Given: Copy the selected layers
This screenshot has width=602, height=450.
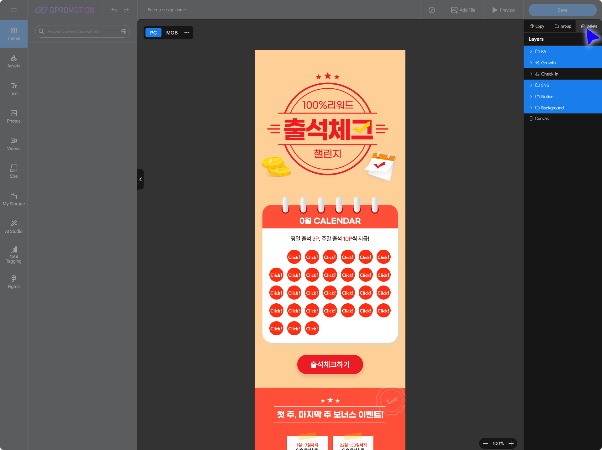Looking at the screenshot, I should (x=537, y=26).
